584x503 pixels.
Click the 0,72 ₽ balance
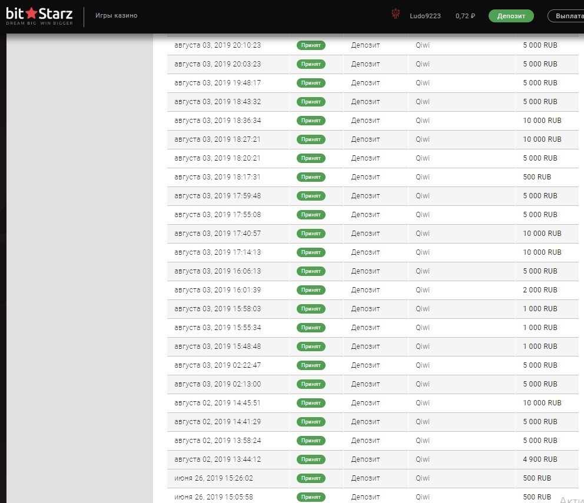point(465,16)
